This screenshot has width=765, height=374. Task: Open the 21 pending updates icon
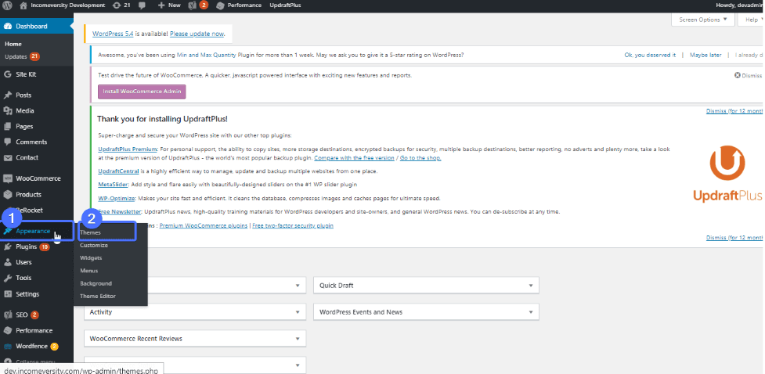(116, 5)
